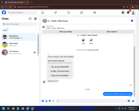Viewport: 139px width, 111px height.
Task: Open the notifications bell
Action: (128, 12)
